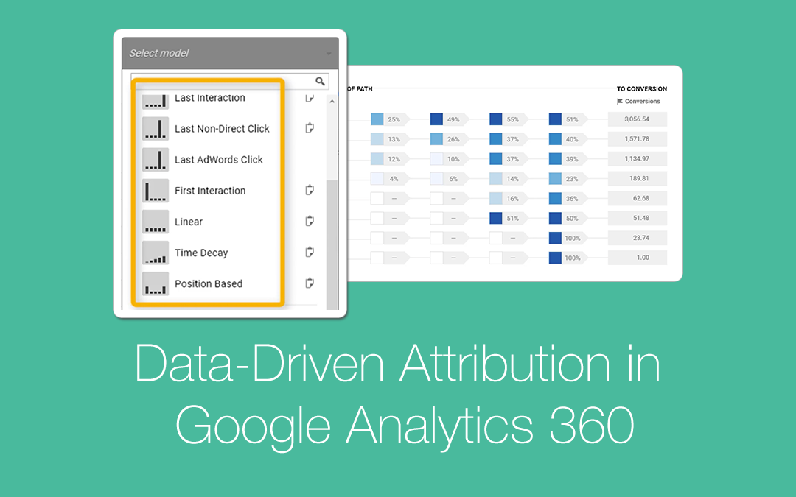The height and width of the screenshot is (497, 796).
Task: Click the Time Decay model bar icon
Action: (156, 253)
